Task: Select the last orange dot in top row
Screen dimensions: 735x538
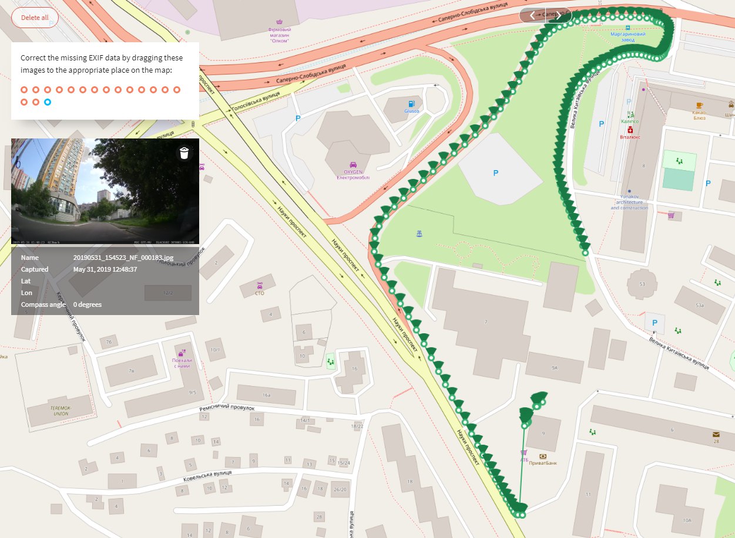Action: pos(177,90)
